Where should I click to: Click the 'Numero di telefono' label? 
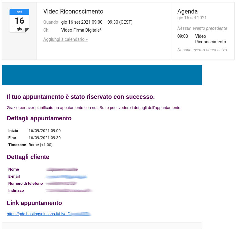[x=25, y=183]
